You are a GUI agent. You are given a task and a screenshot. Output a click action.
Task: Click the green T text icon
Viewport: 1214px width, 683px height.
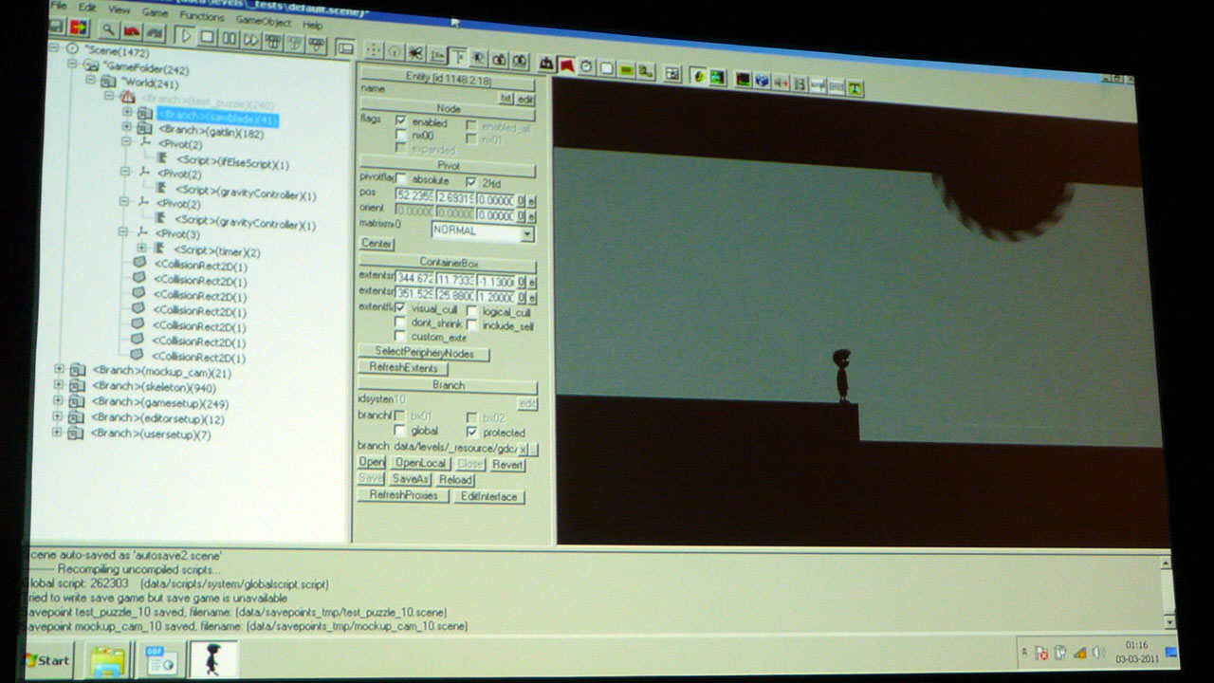click(855, 87)
